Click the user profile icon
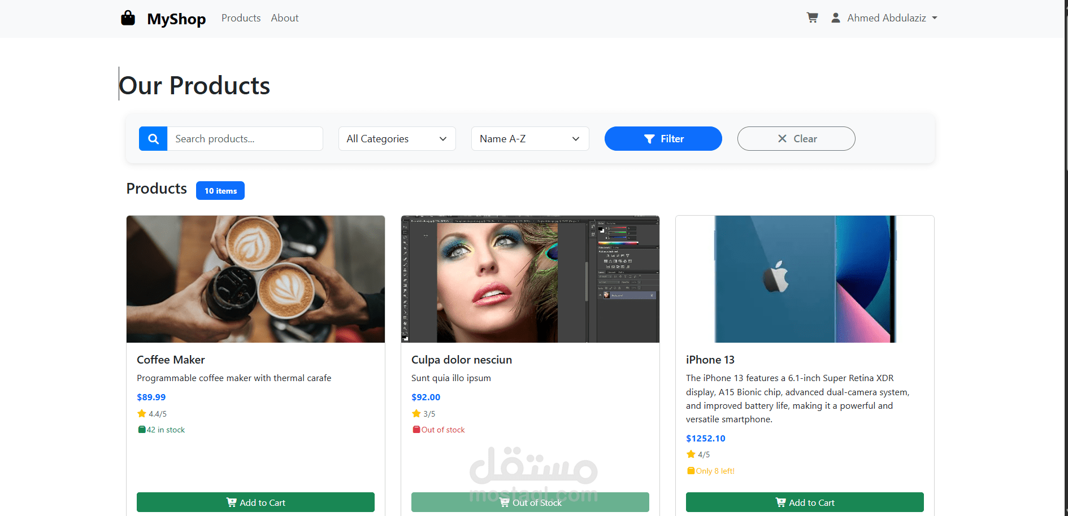This screenshot has height=516, width=1068. [836, 18]
